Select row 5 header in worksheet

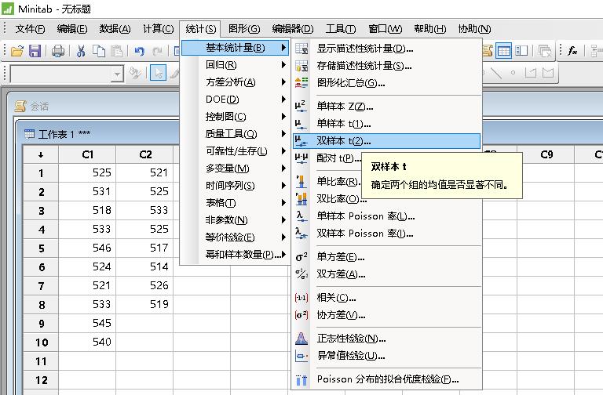(41, 248)
